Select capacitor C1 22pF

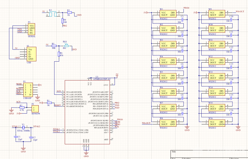coord(16,137)
